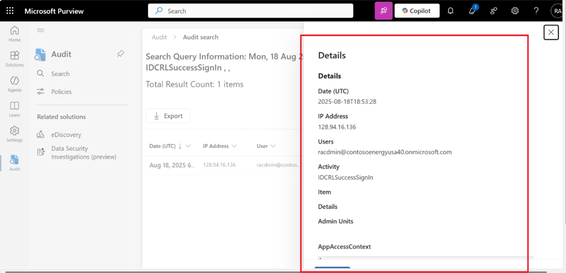Open the settings gear in header
Screen dimensions: 566x273
515,11
